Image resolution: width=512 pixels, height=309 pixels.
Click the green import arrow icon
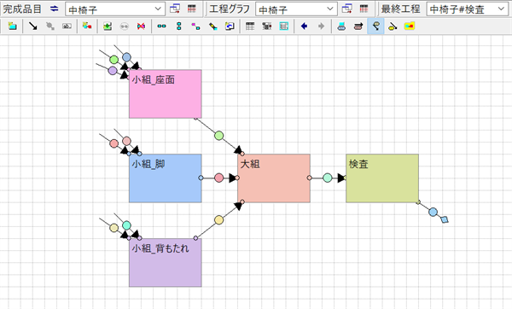click(x=108, y=26)
